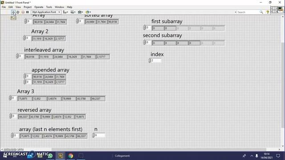This screenshot has width=285, height=160.
Task: Click the index control increment arrows
Action: click(150, 60)
